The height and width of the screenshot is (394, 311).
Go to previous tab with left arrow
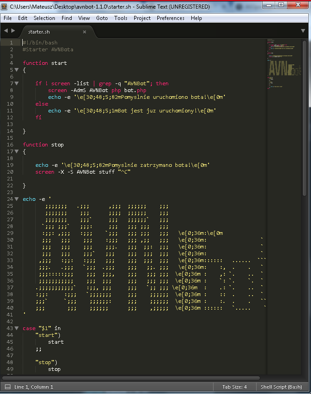coord(6,31)
